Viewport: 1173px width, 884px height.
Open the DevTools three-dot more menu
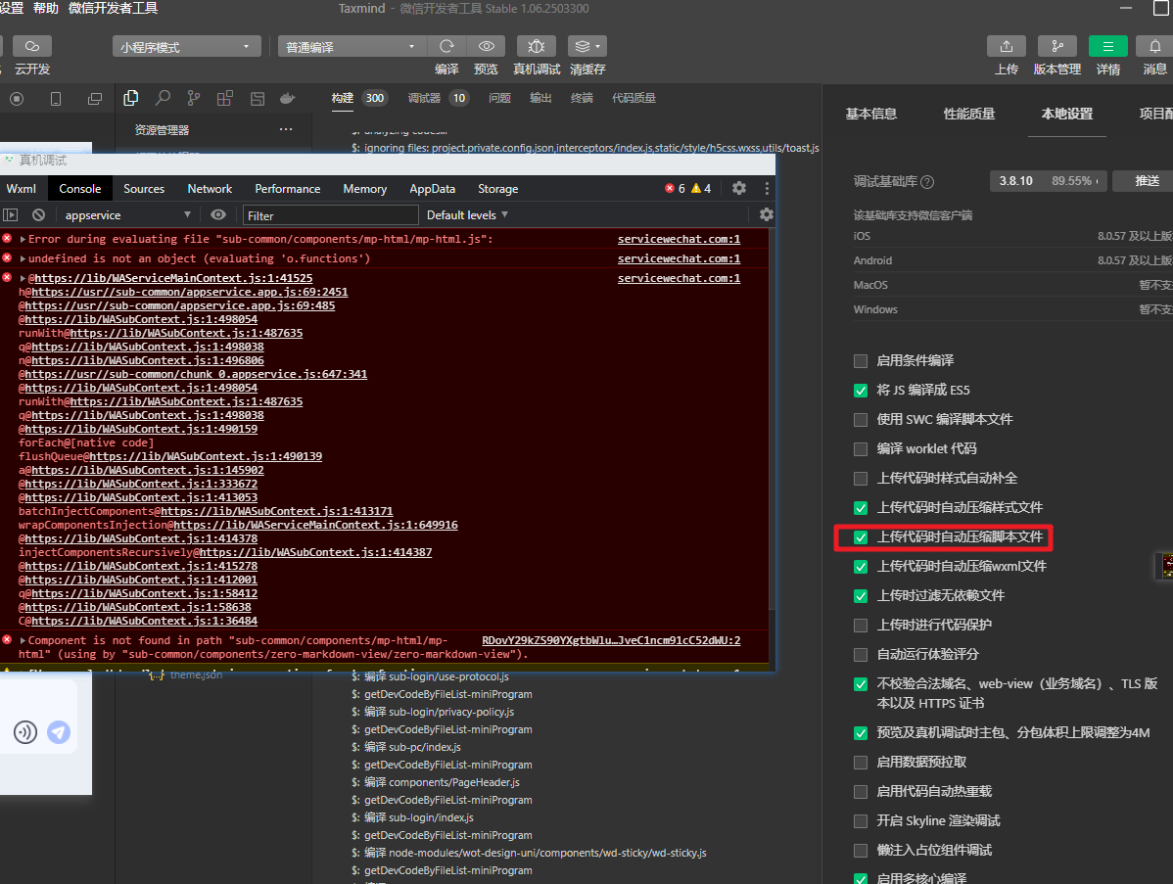coord(766,188)
